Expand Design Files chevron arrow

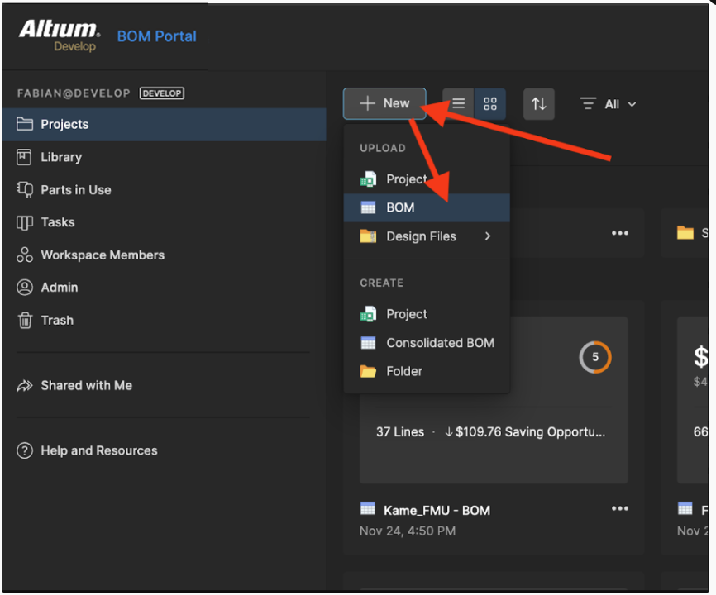[x=488, y=236]
